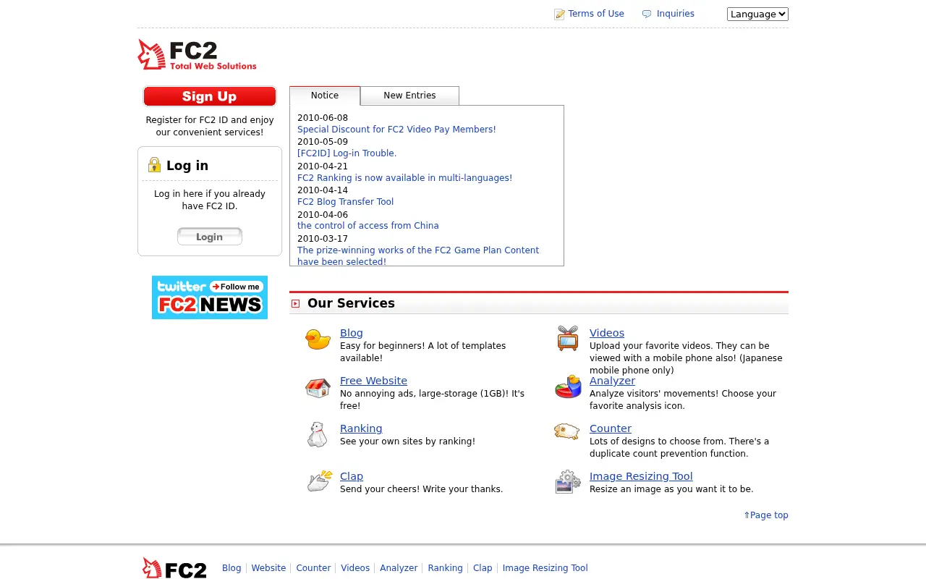
Task: Click the FC2 Total Web Solutions logo
Action: (197, 54)
